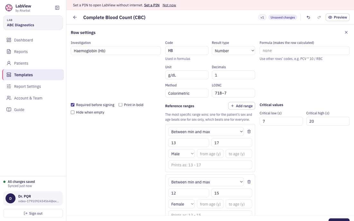Open the Guide page
The width and height of the screenshot is (354, 221).
[33, 110]
